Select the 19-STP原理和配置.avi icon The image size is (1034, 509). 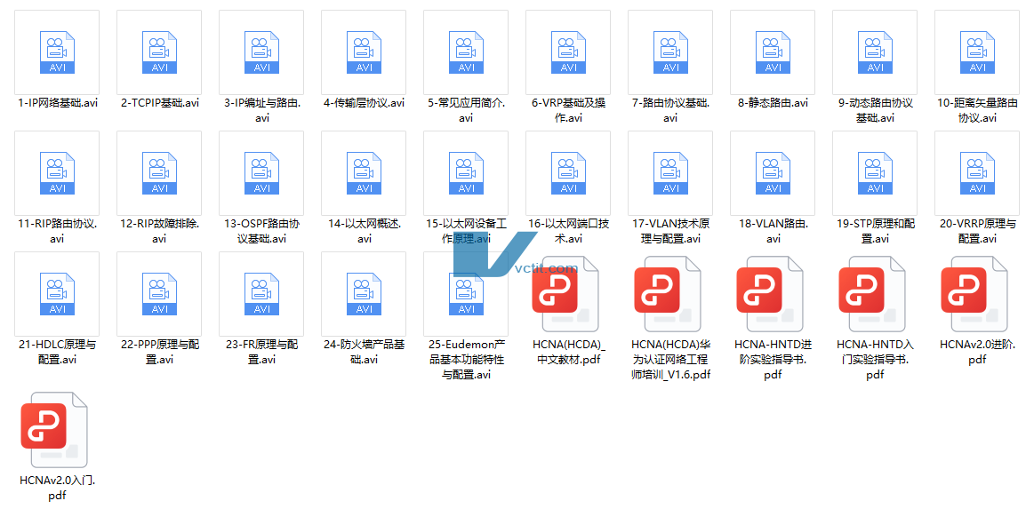[875, 173]
